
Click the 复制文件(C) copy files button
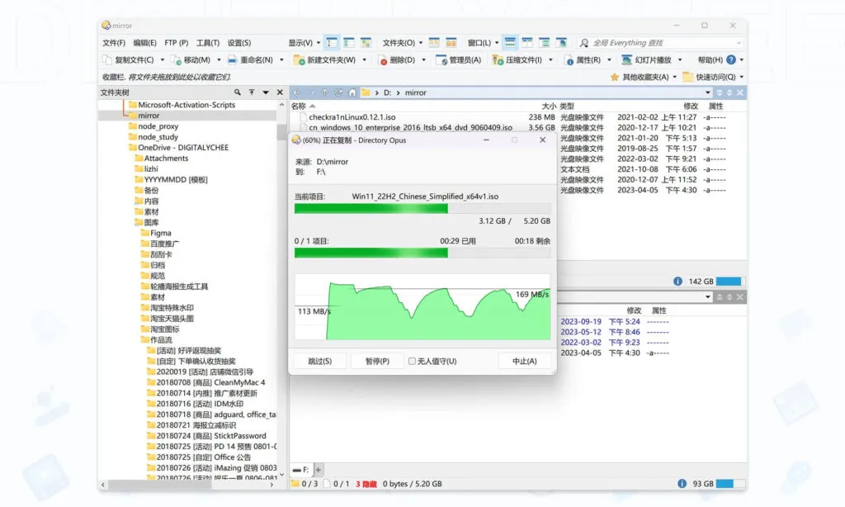(128, 60)
